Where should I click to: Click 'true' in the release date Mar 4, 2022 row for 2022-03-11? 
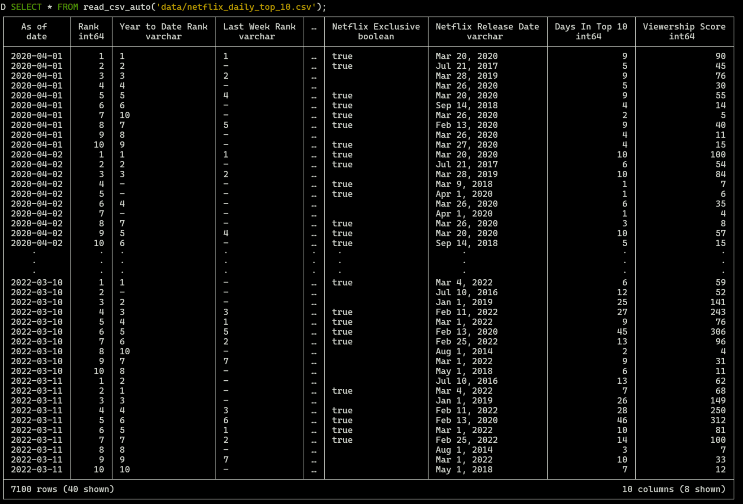[x=342, y=391]
